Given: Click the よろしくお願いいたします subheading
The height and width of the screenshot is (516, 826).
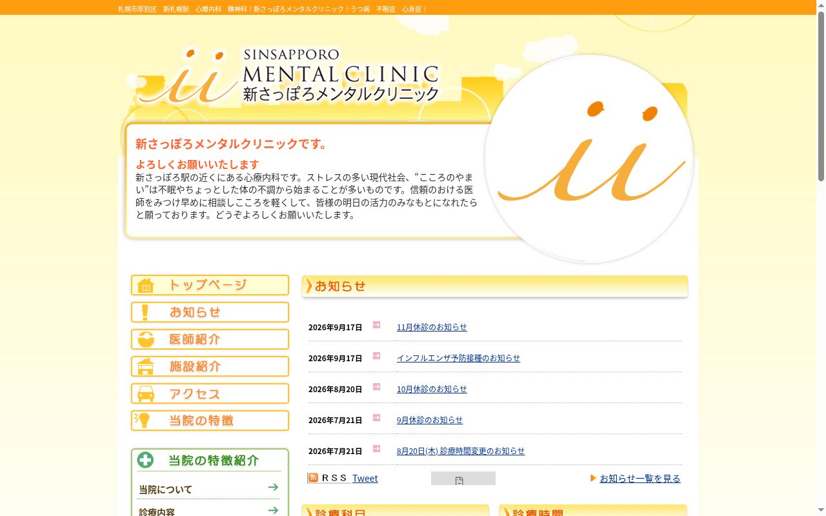Looking at the screenshot, I should pos(197,164).
